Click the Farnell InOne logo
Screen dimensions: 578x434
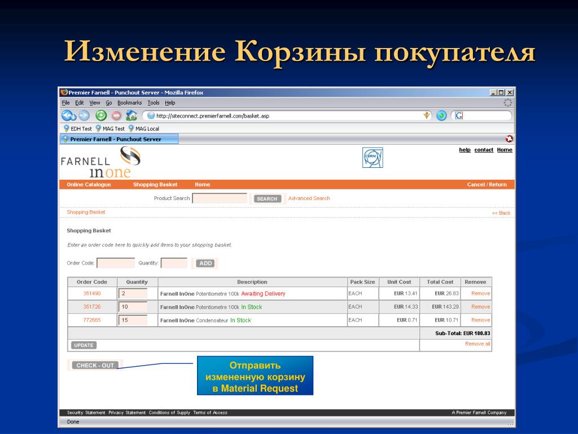tap(100, 162)
